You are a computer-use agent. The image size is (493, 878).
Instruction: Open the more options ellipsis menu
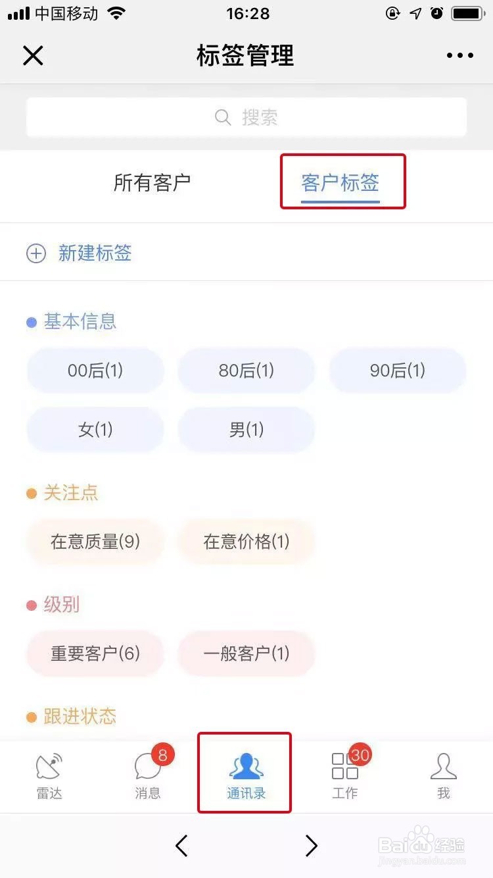click(x=459, y=55)
